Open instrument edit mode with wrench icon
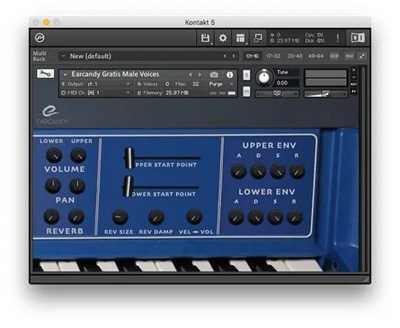The width and height of the screenshot is (400, 328). (46, 73)
